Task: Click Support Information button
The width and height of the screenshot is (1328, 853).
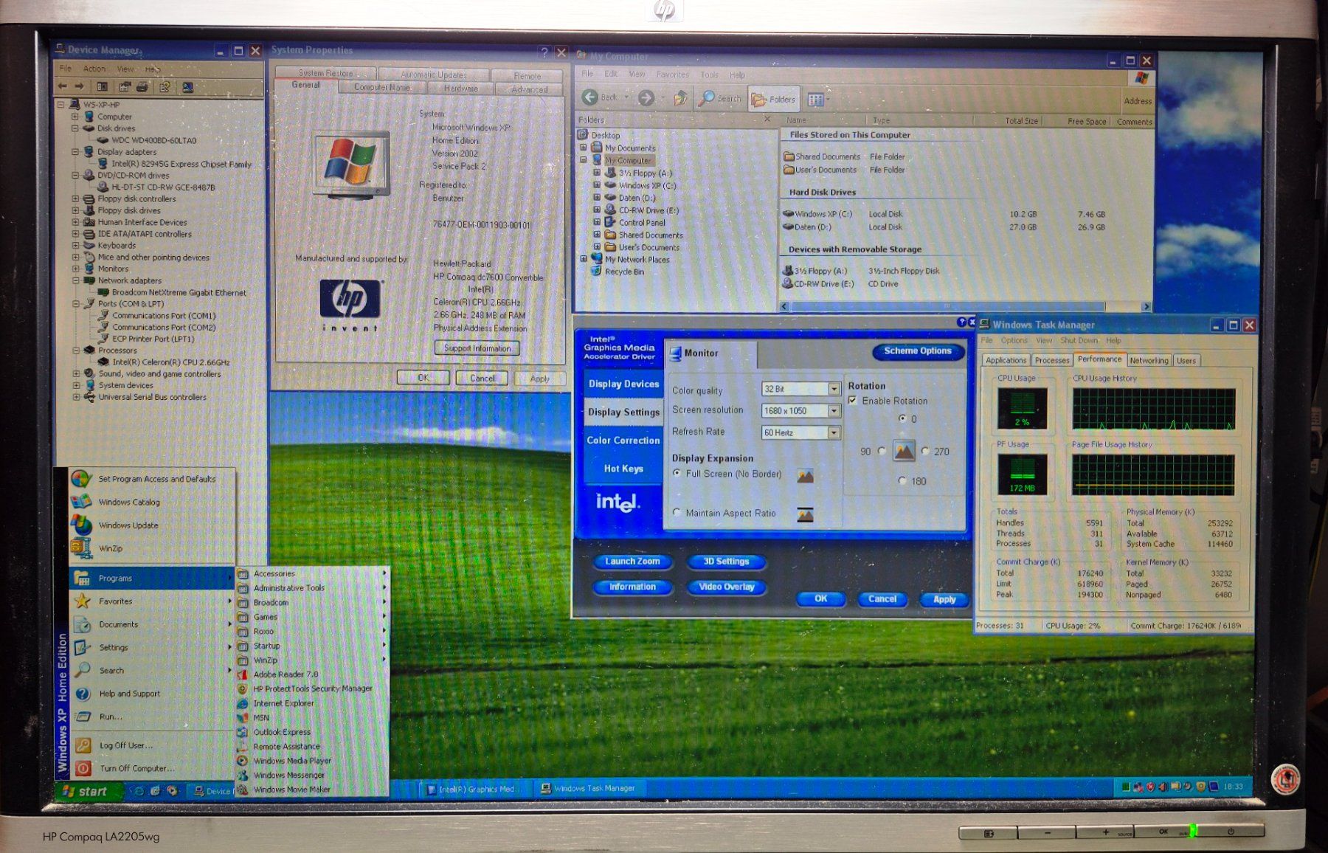Action: [477, 348]
